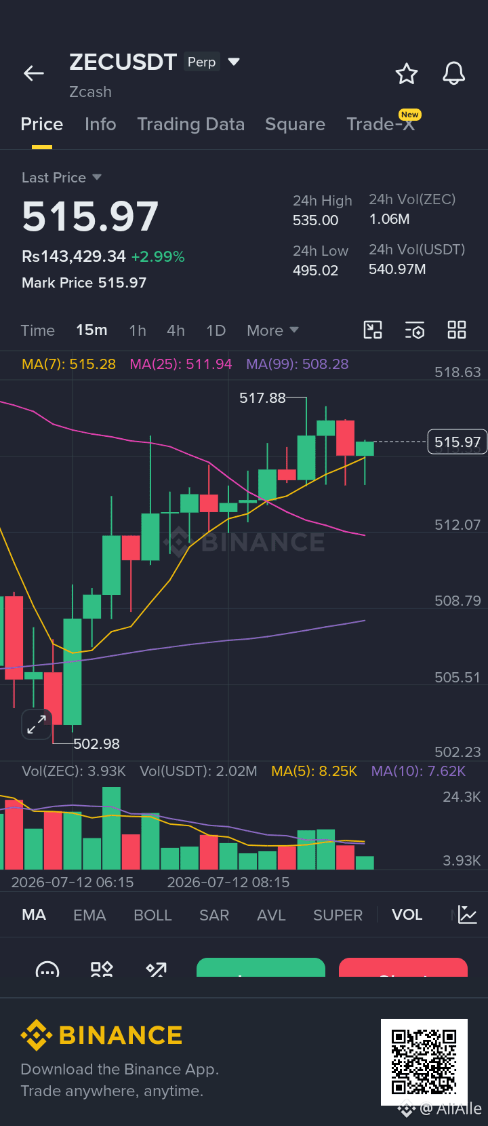Select the Time chart interval
The image size is (488, 1126).
(37, 330)
